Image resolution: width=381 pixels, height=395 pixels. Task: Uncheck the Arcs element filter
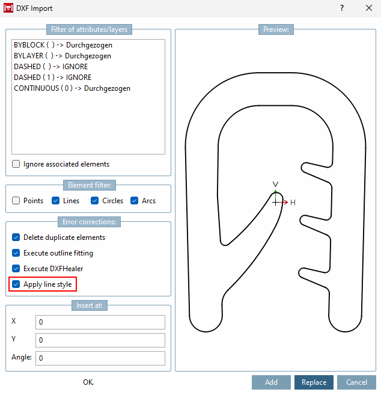pos(134,201)
